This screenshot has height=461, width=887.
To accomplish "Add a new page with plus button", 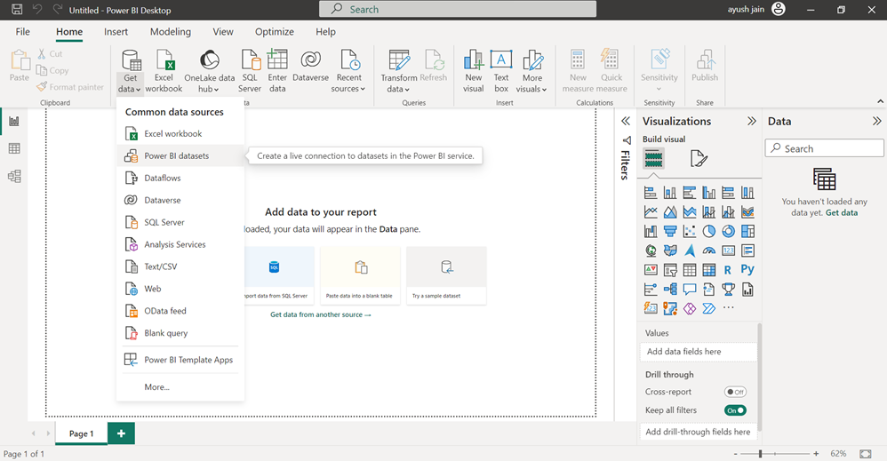I will (x=121, y=433).
